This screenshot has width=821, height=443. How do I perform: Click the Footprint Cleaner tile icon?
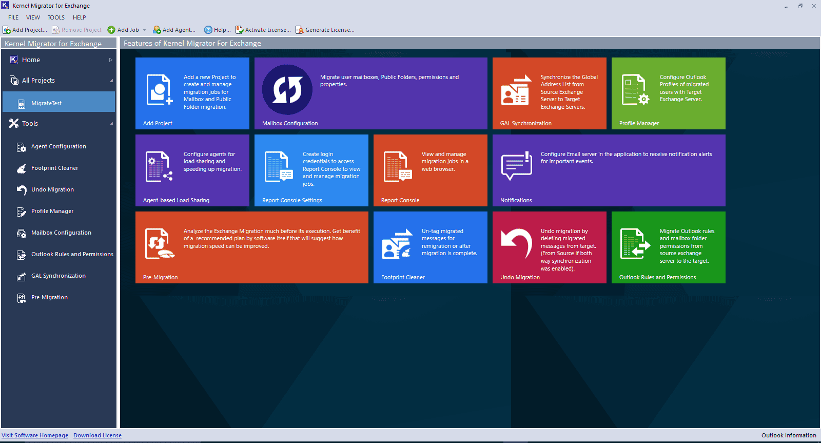click(398, 244)
